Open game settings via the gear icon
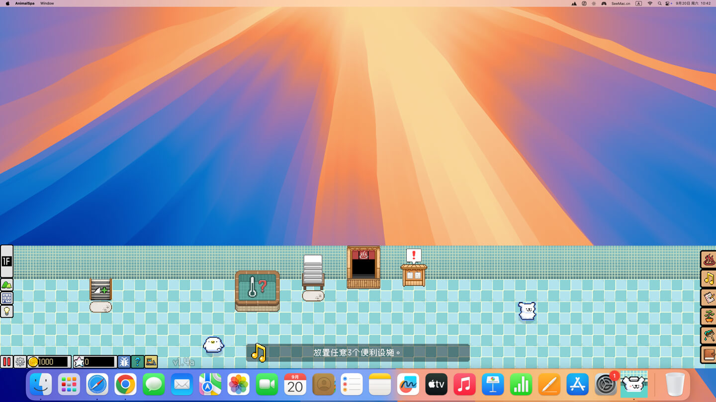716x402 pixels. click(x=20, y=362)
